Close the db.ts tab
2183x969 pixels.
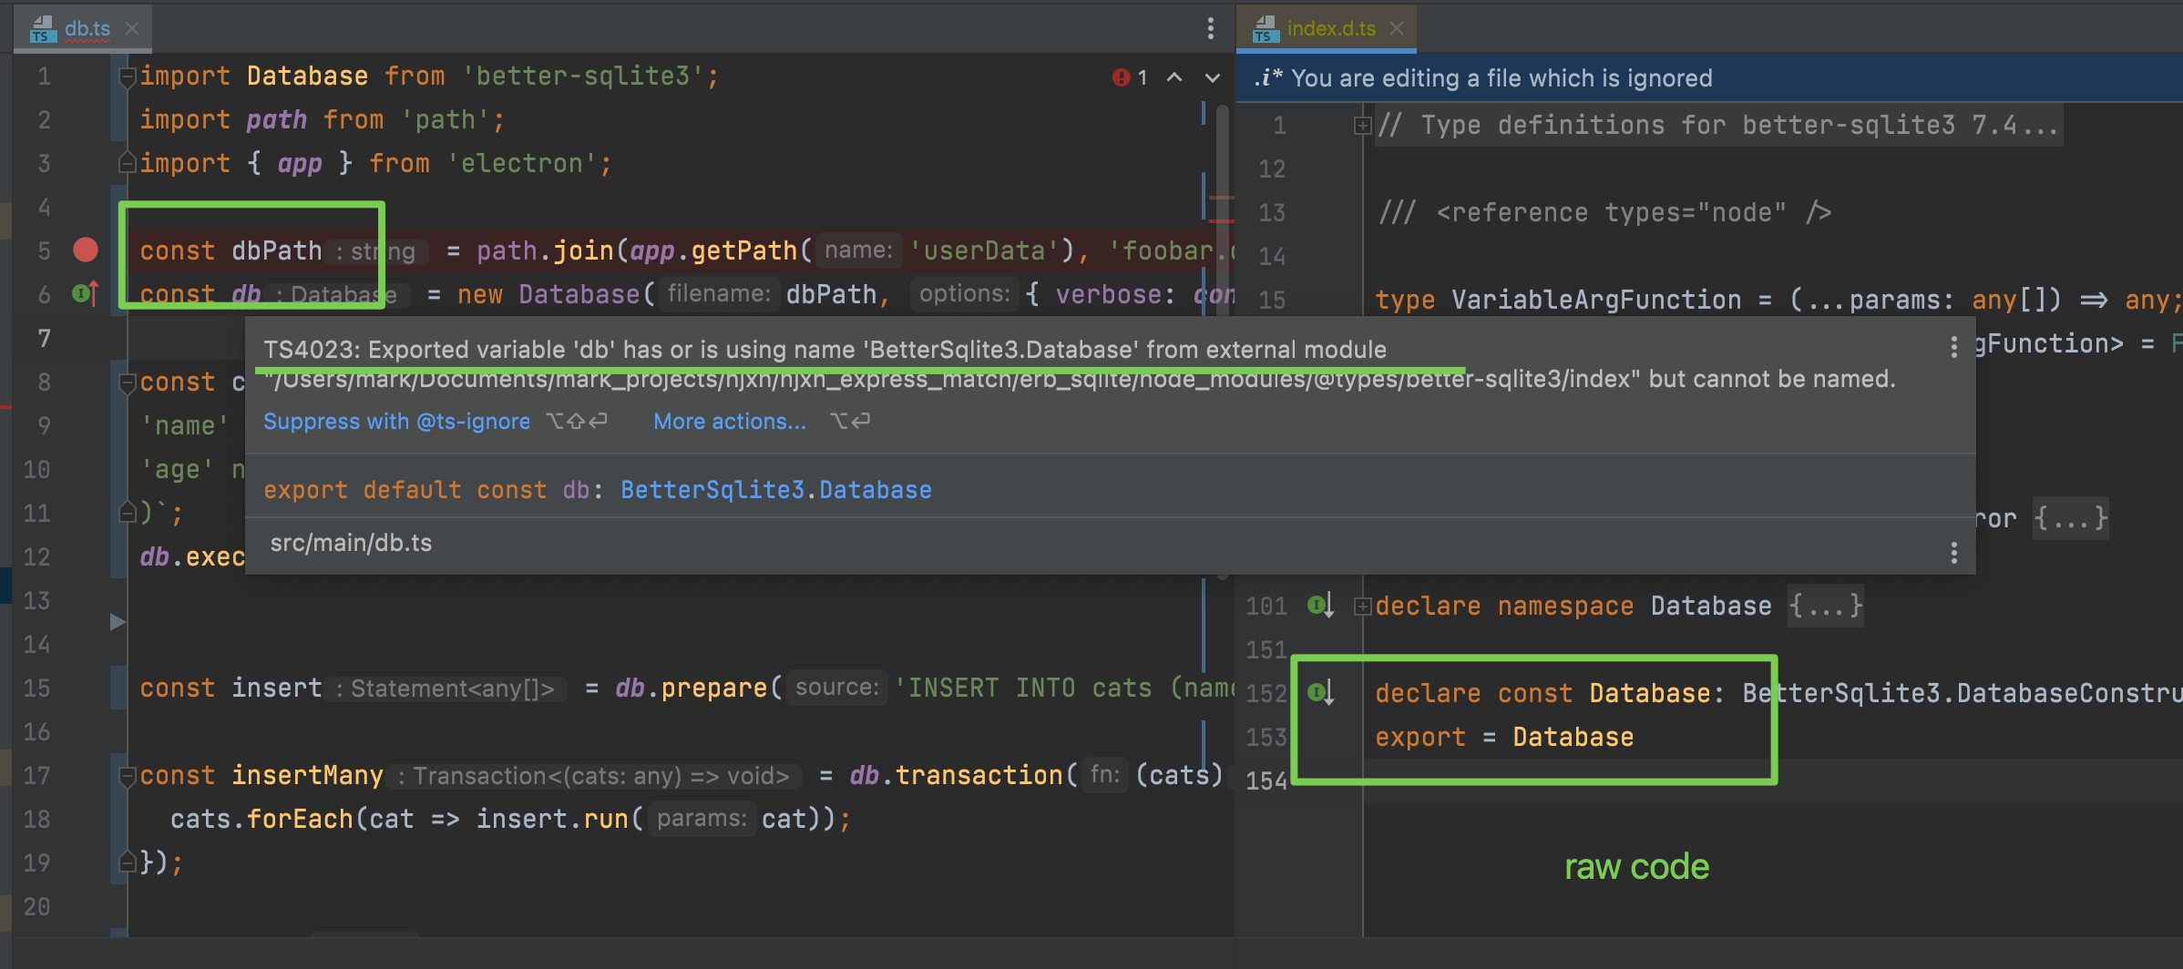point(132,28)
